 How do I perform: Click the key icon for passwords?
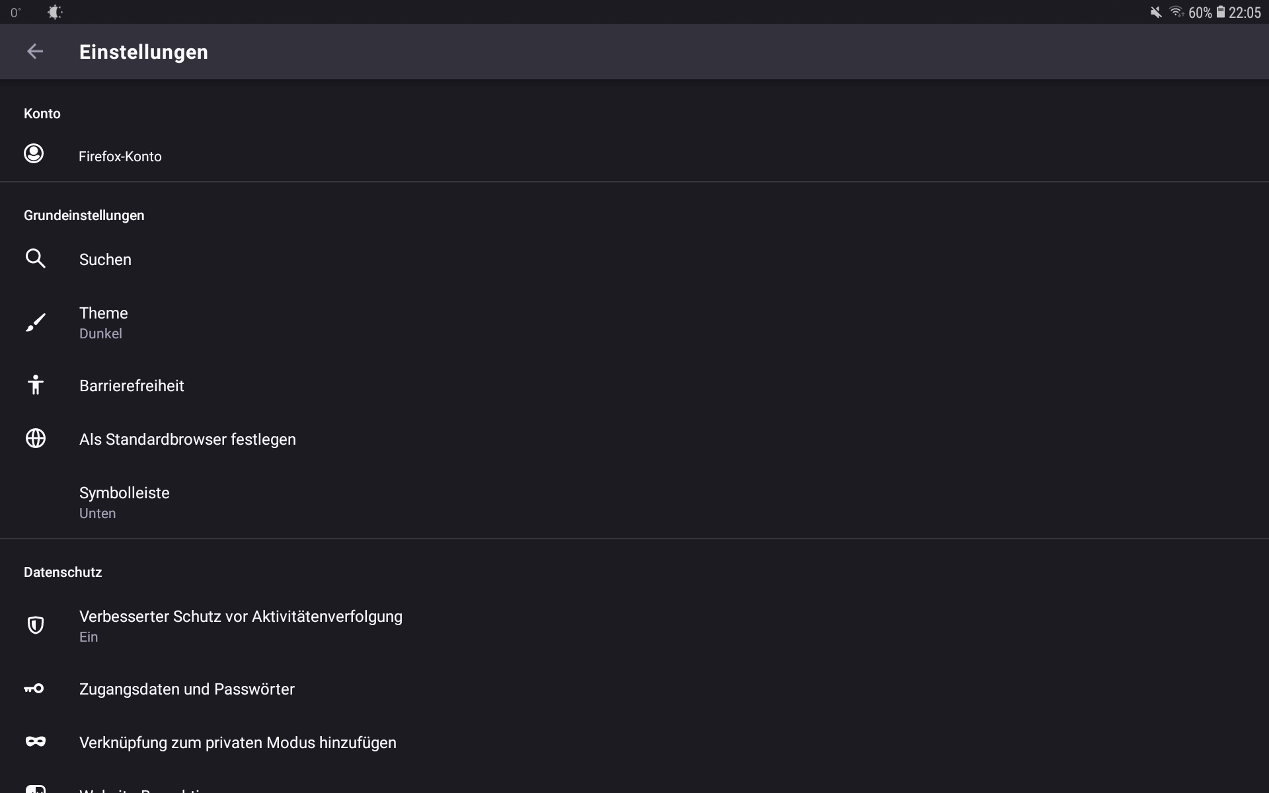(34, 689)
